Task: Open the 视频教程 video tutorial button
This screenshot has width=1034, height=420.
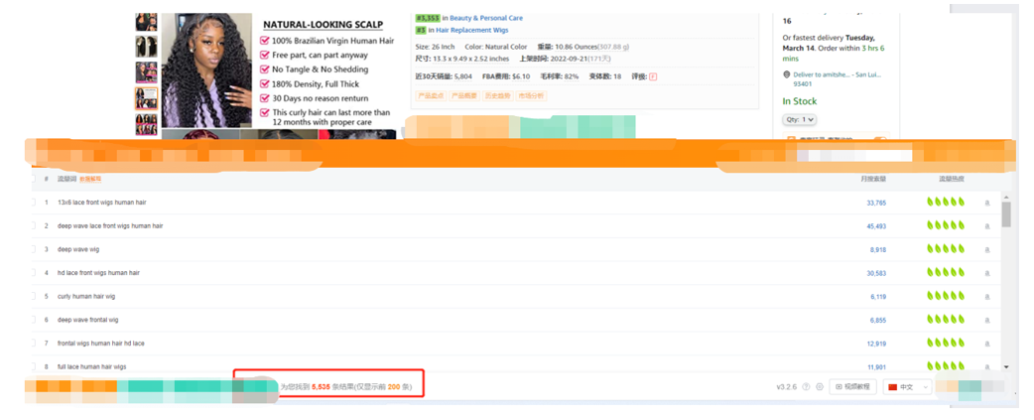Action: point(853,387)
